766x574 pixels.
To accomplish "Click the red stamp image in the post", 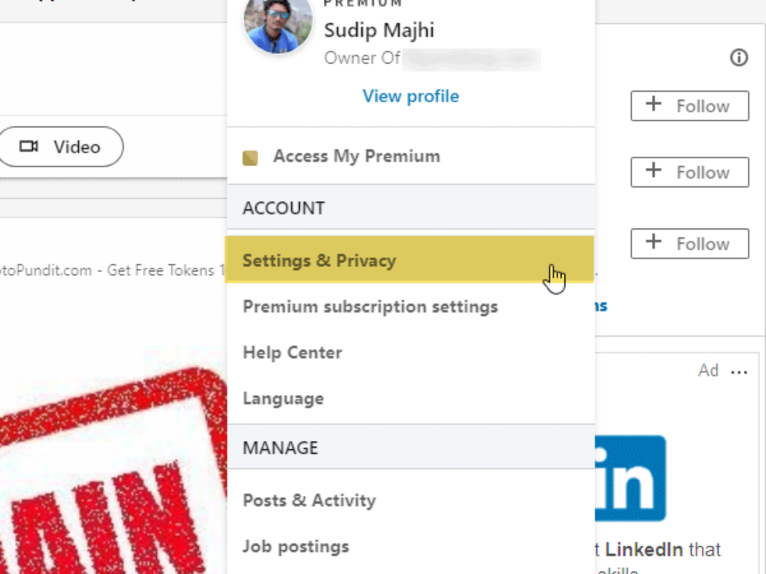I will 112,472.
